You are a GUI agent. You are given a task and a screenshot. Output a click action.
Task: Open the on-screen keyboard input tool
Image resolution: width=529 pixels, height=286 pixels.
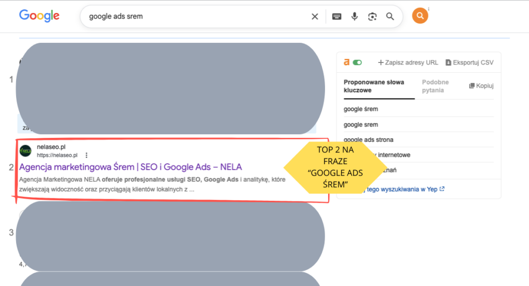coord(337,17)
